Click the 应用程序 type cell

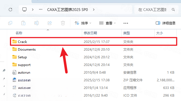(x=130, y=88)
